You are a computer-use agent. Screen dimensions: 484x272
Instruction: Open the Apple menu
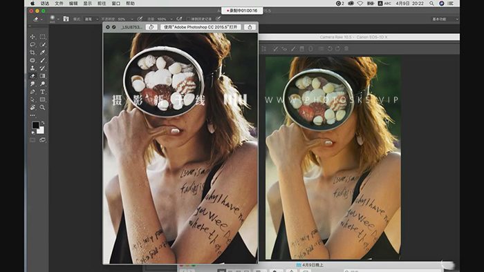[32, 3]
